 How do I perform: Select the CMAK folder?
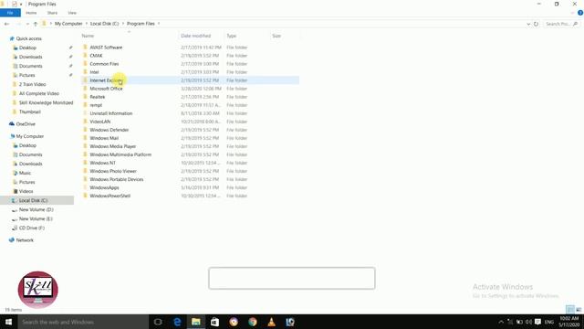(96, 56)
